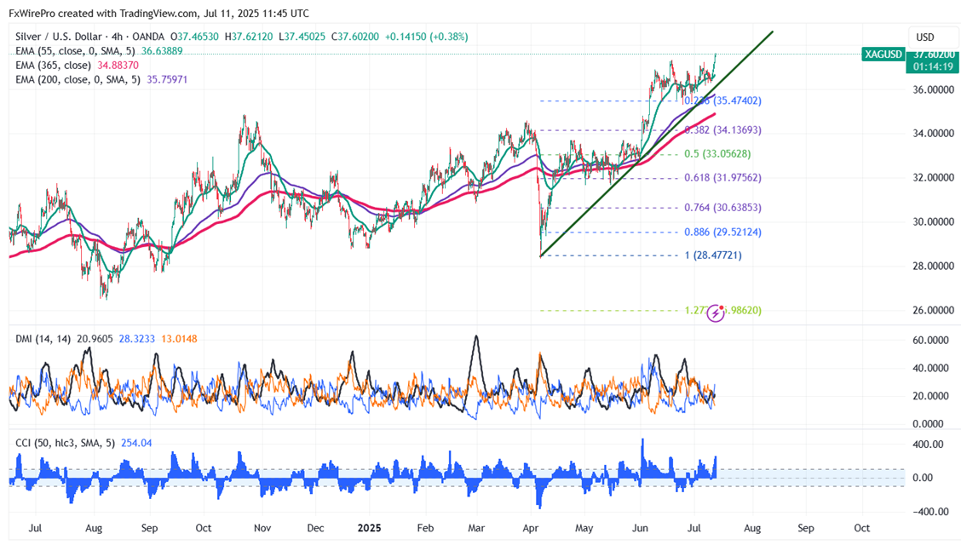Image resolution: width=961 pixels, height=545 pixels.
Task: Click the purple lightning event icon
Action: (716, 313)
